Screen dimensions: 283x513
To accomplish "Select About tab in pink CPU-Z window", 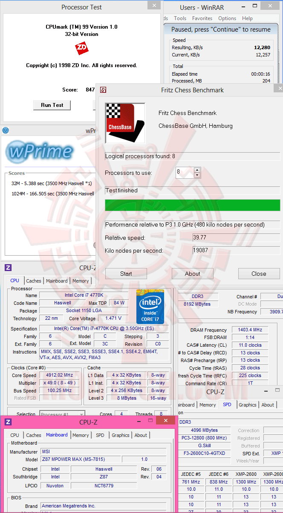I will pos(141,435).
